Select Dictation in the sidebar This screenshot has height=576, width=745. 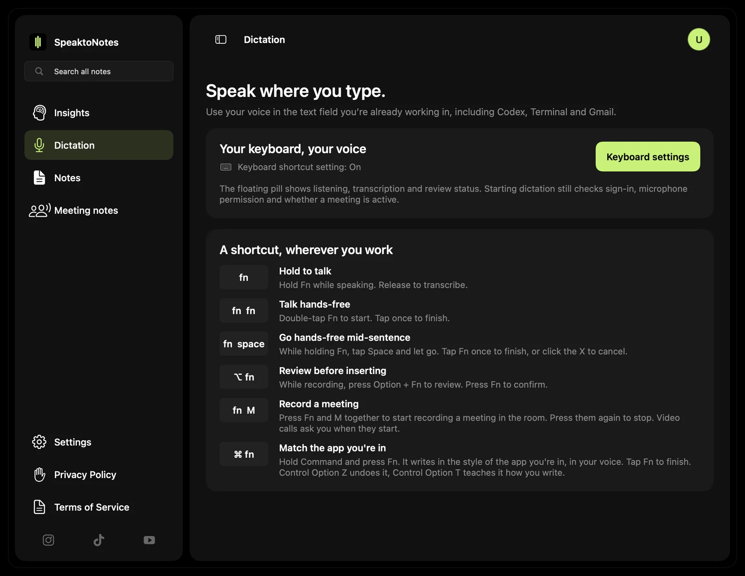[99, 145]
